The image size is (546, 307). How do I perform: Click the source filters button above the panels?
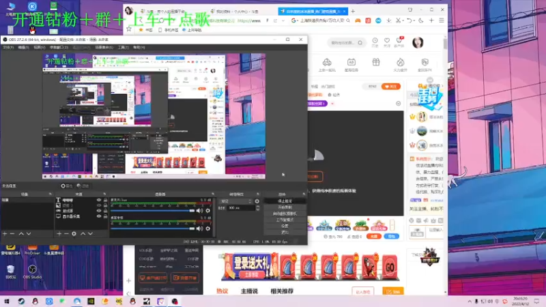click(83, 186)
